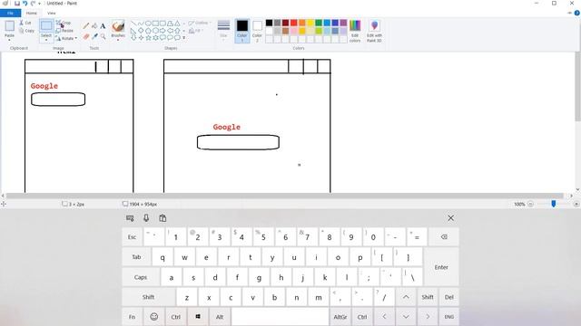The width and height of the screenshot is (581, 326).
Task: Click the horizontal canvas scrollbar
Action: [x=284, y=196]
